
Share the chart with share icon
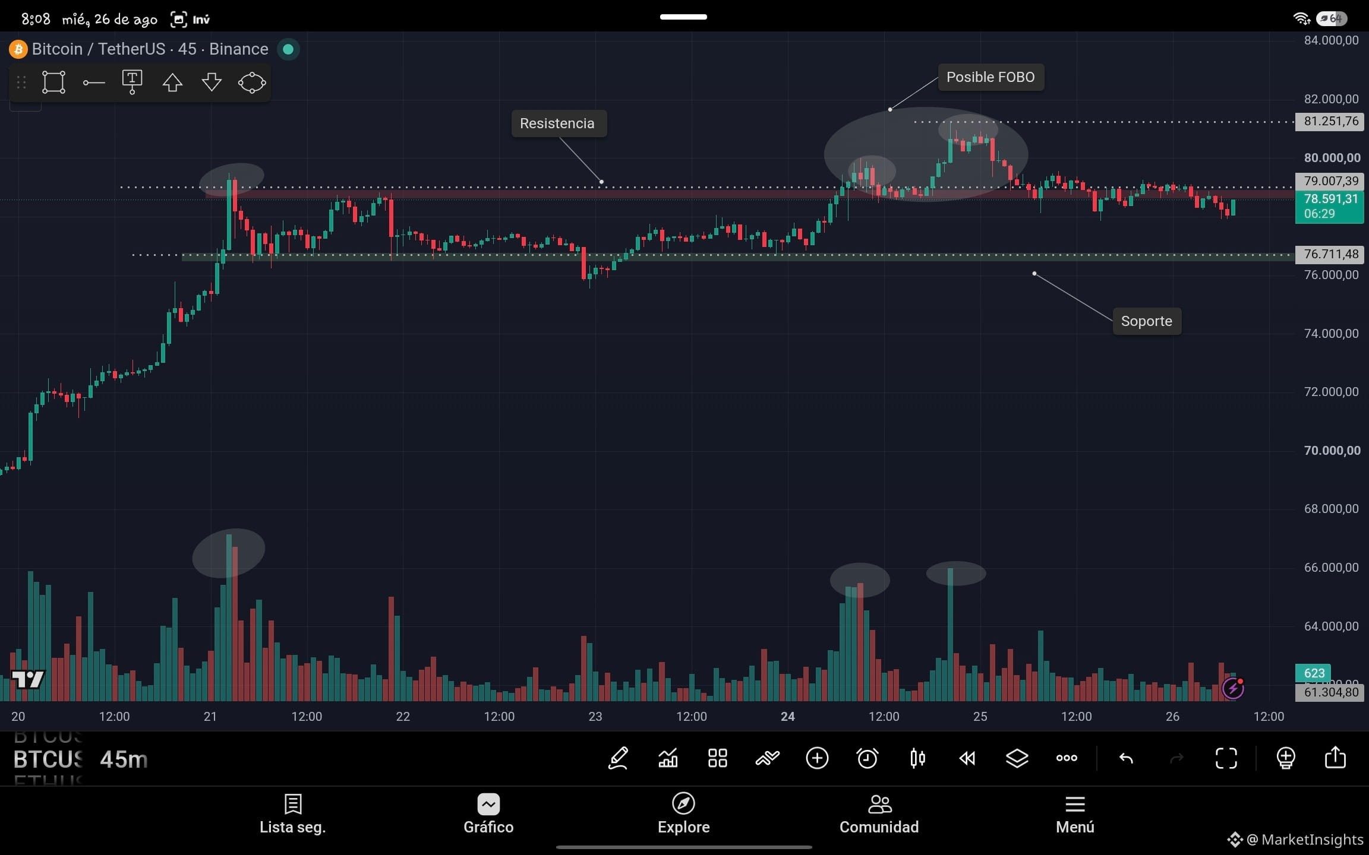(x=1335, y=758)
